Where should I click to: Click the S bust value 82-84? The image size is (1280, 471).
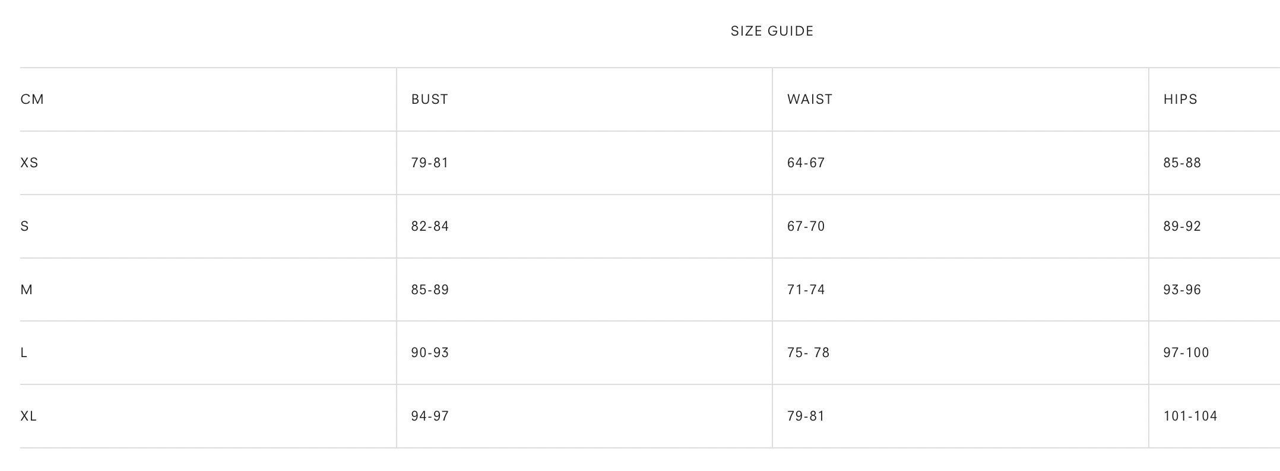pyautogui.click(x=430, y=227)
